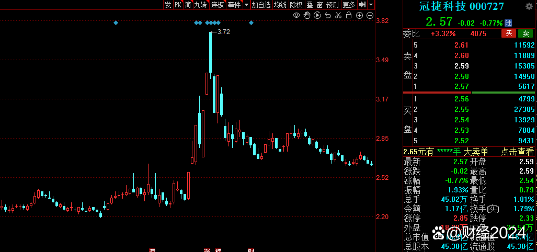Screen dimensions: 537x252
Task: Click the undo arrow icon above chart
Action: 328,15
